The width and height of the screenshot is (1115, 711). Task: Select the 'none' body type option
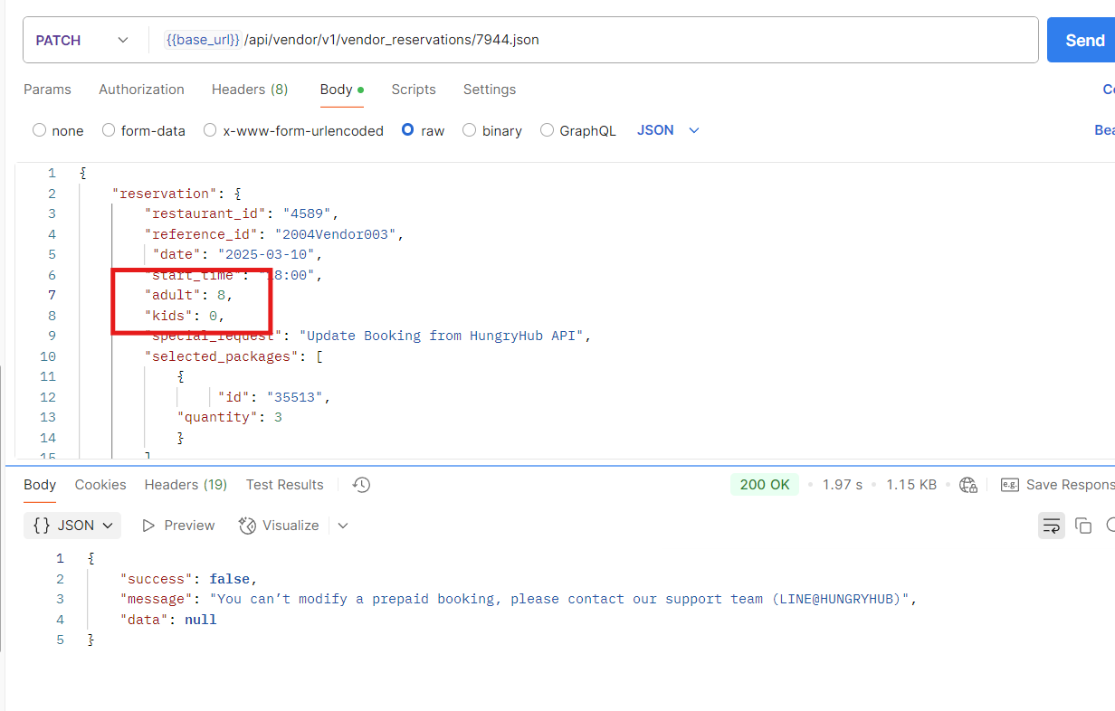[40, 130]
